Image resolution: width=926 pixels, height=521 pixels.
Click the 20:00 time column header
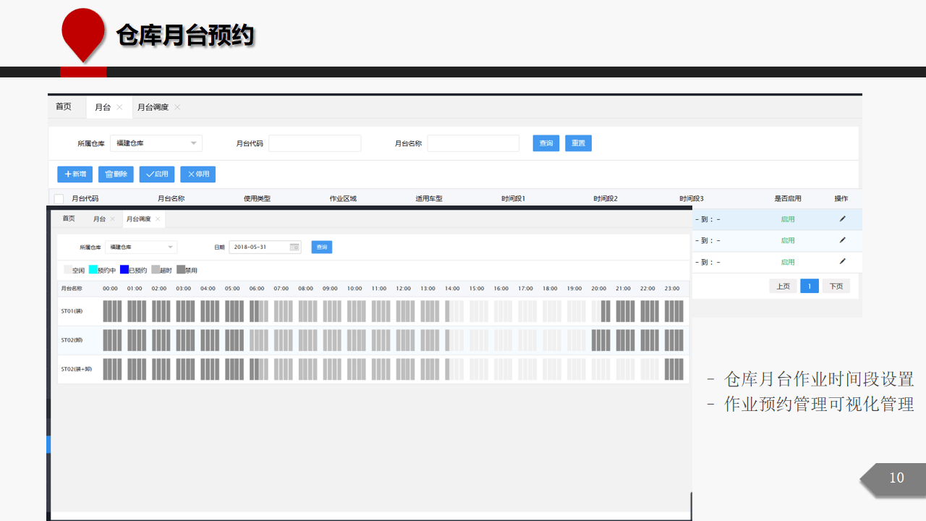pyautogui.click(x=599, y=288)
